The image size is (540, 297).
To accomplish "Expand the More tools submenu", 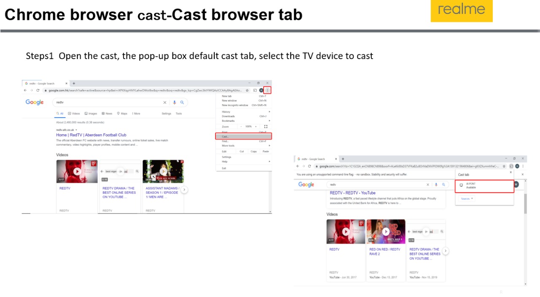I will (x=228, y=146).
